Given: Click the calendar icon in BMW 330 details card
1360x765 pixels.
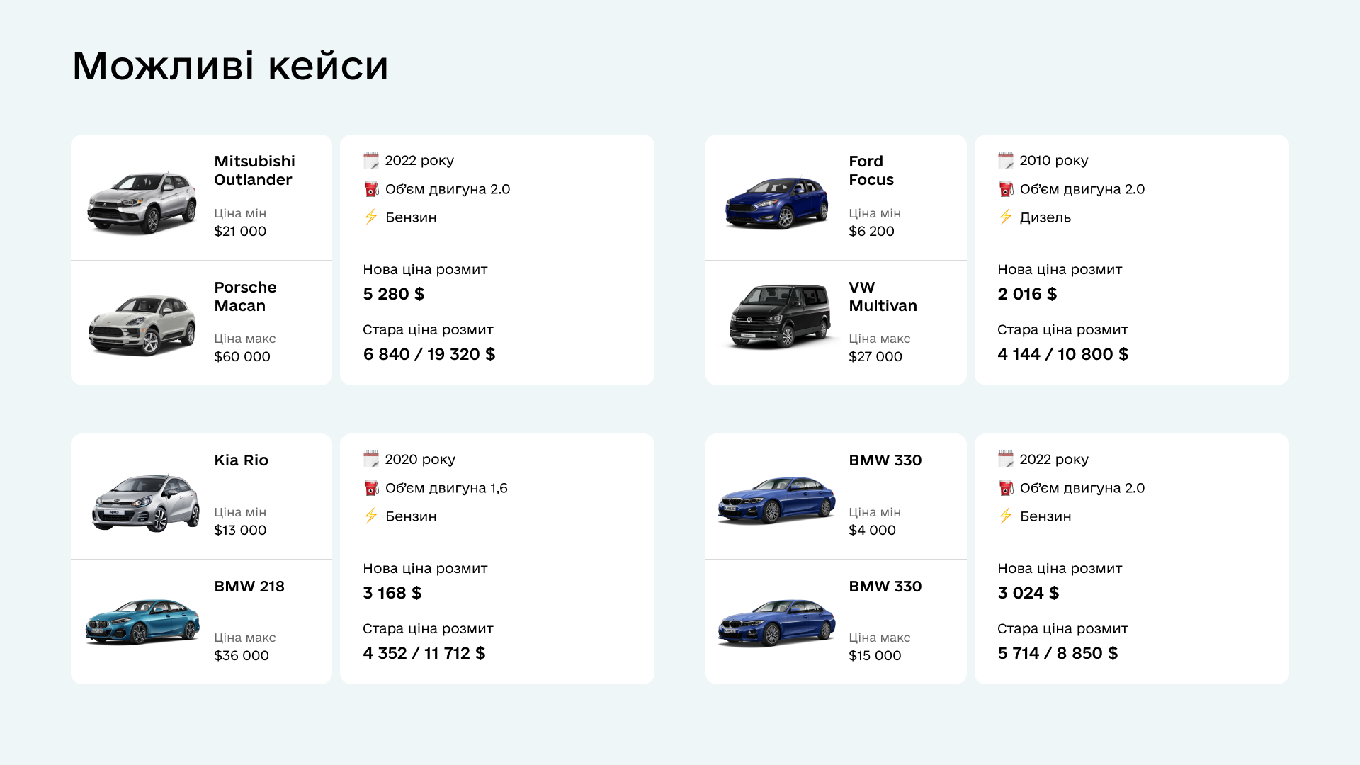Looking at the screenshot, I should coord(1006,459).
